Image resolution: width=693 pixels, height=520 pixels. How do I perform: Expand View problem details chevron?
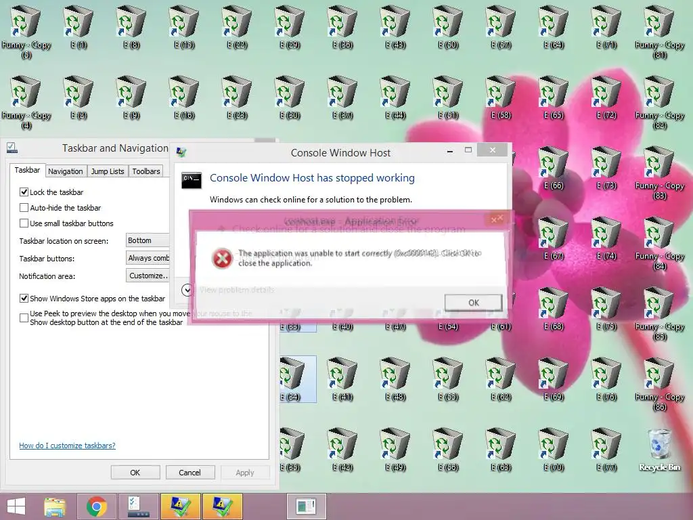tap(187, 290)
